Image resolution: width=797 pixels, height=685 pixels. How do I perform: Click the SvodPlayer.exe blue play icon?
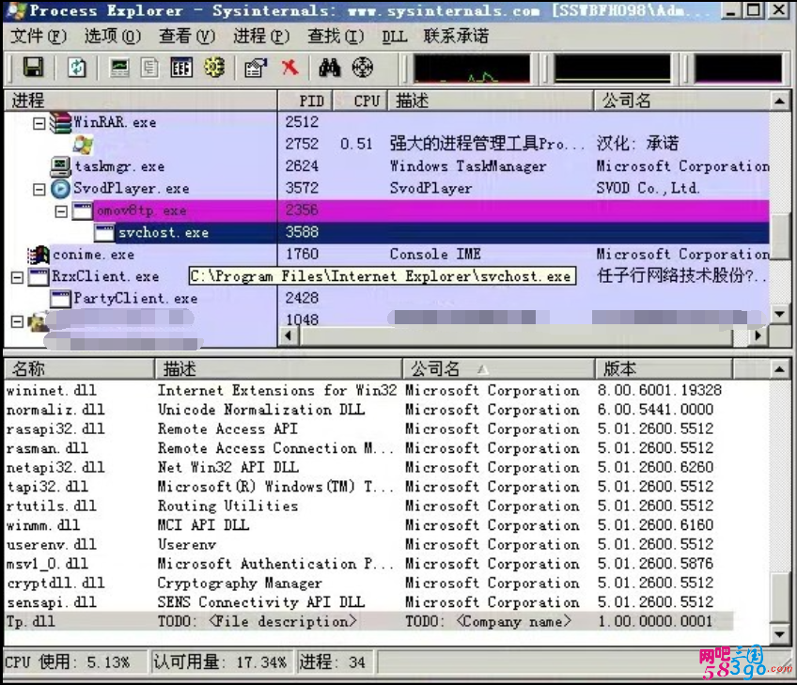[x=60, y=189]
